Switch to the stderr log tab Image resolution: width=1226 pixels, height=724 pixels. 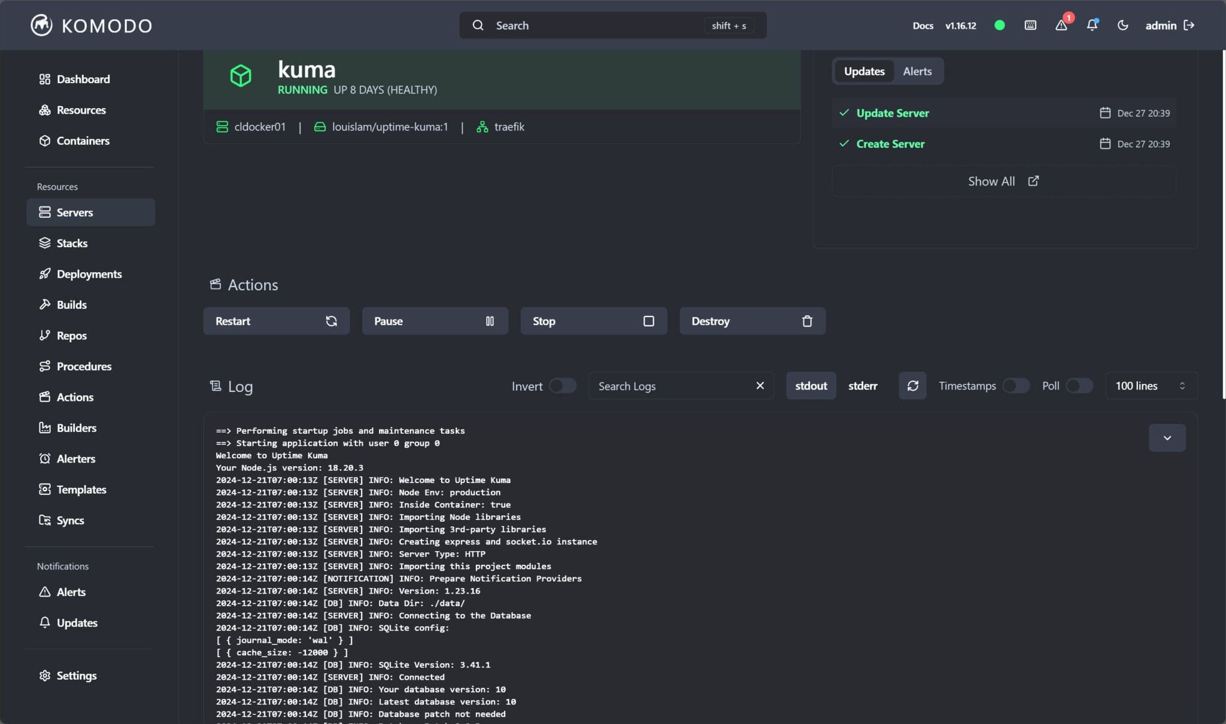pos(863,386)
